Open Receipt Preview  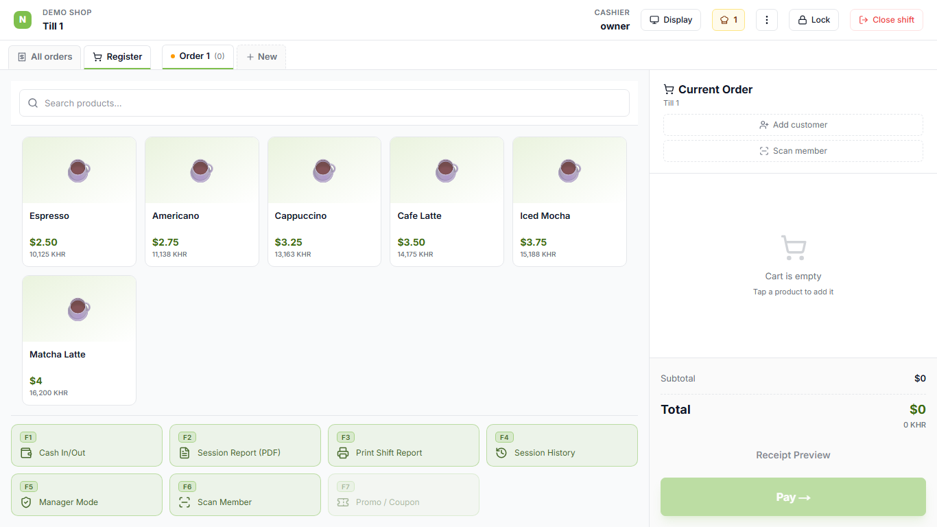pos(793,455)
